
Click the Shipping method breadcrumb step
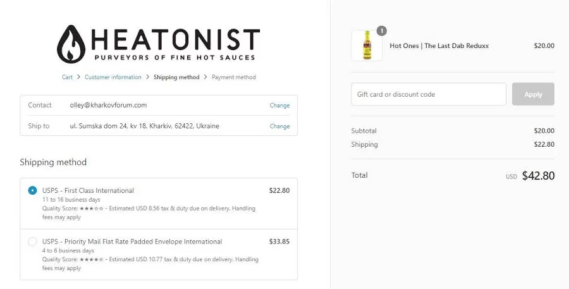click(x=176, y=77)
